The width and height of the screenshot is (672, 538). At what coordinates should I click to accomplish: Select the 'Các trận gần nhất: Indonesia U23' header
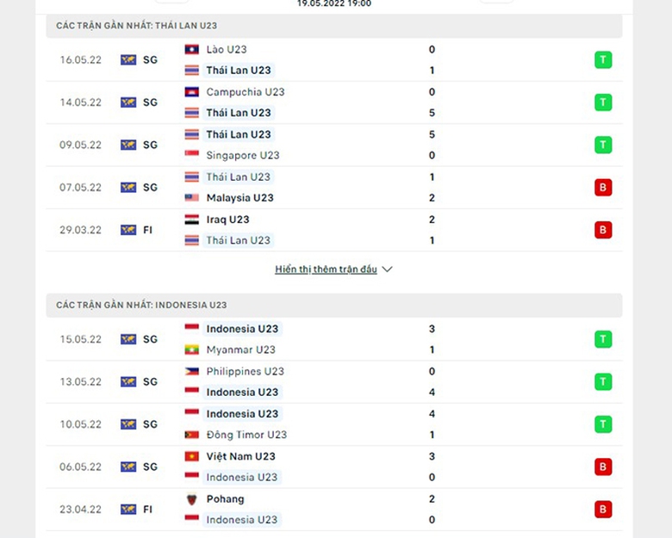pos(141,306)
